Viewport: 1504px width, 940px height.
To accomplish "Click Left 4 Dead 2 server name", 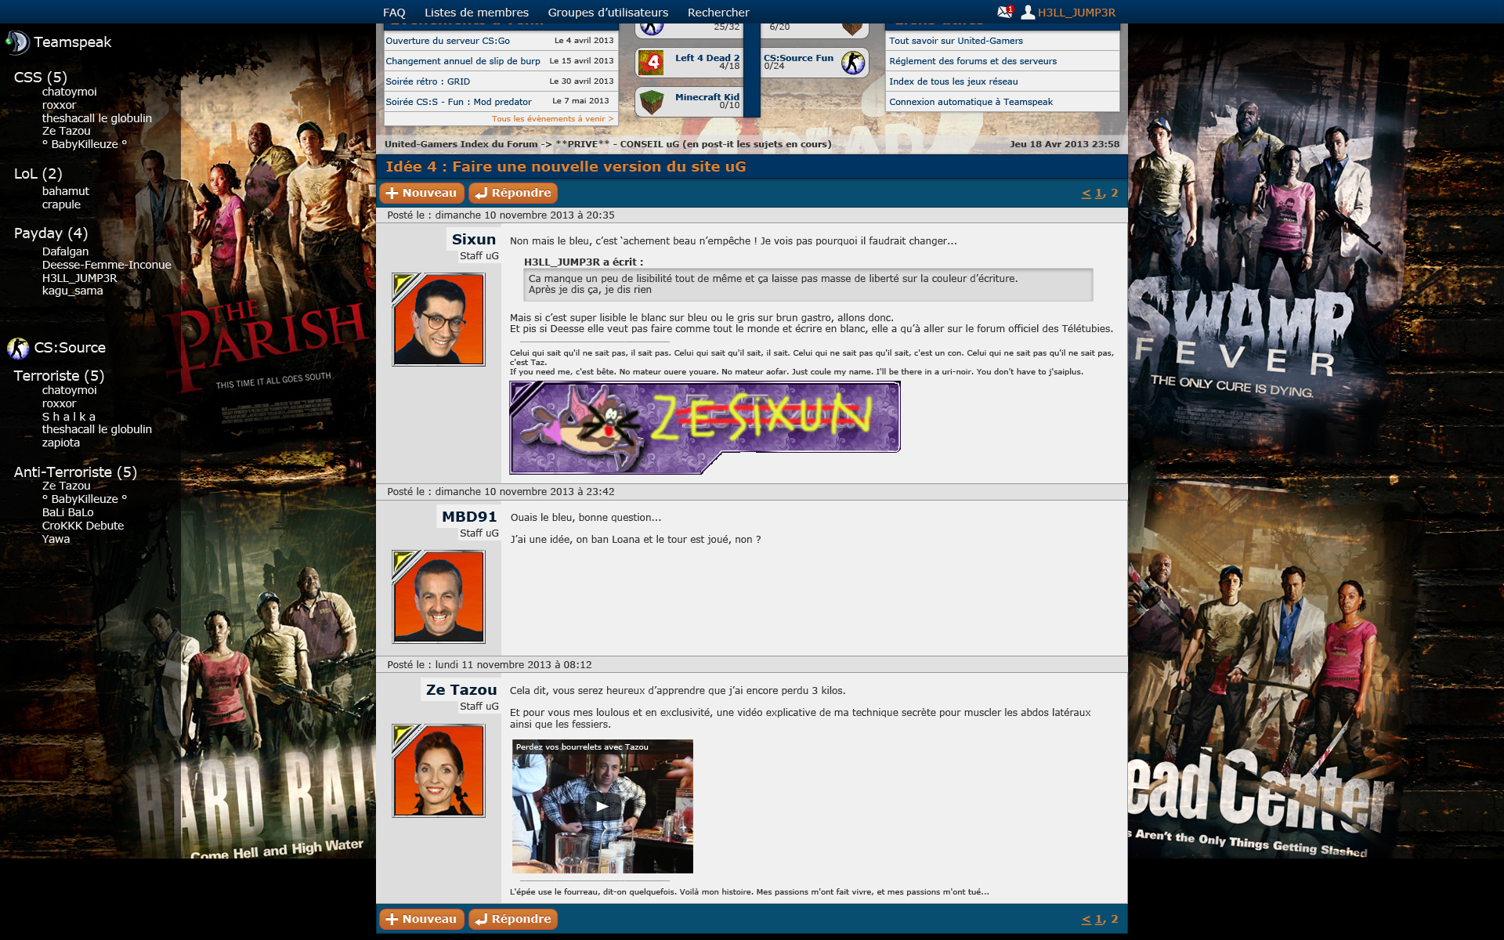I will (707, 58).
